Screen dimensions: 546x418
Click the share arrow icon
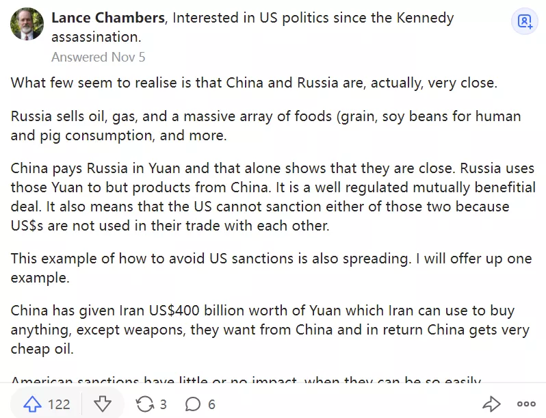491,404
